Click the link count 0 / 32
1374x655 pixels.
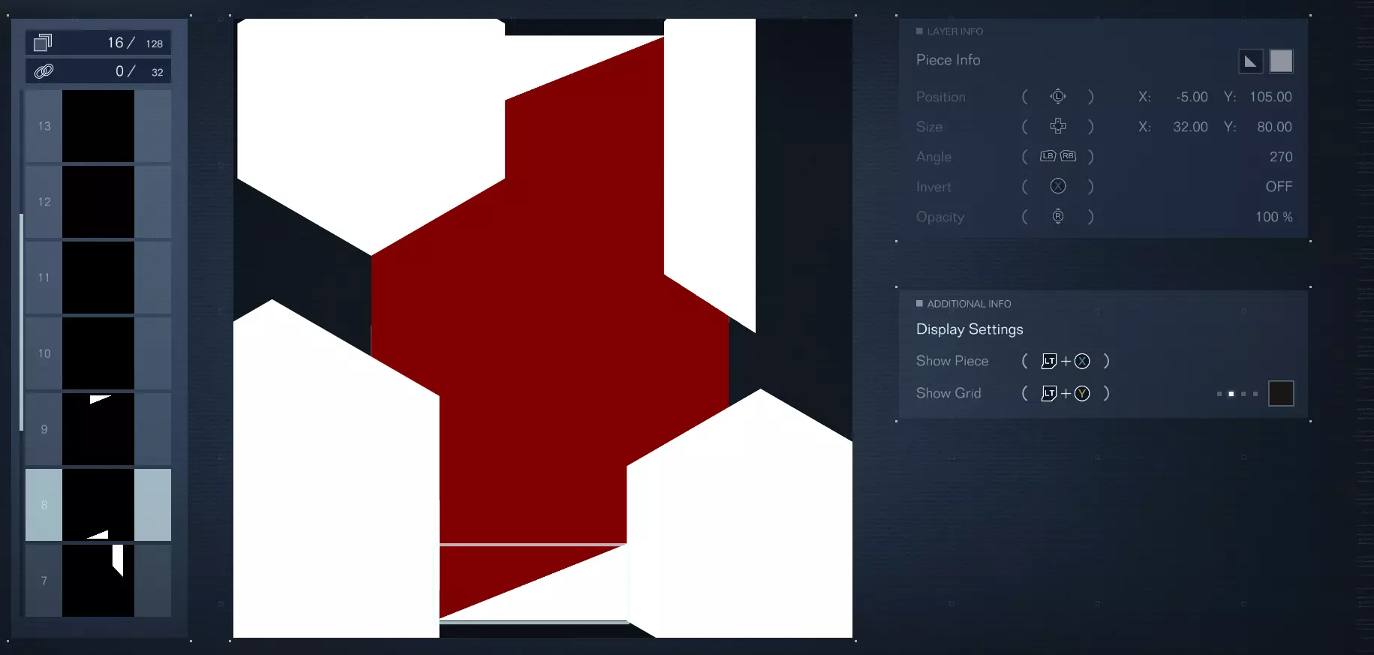pos(140,71)
